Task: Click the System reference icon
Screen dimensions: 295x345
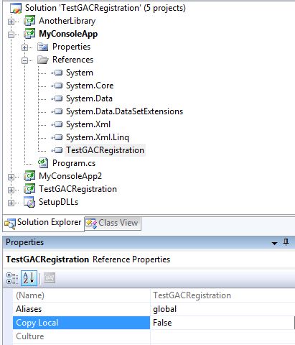Action: tap(57, 73)
